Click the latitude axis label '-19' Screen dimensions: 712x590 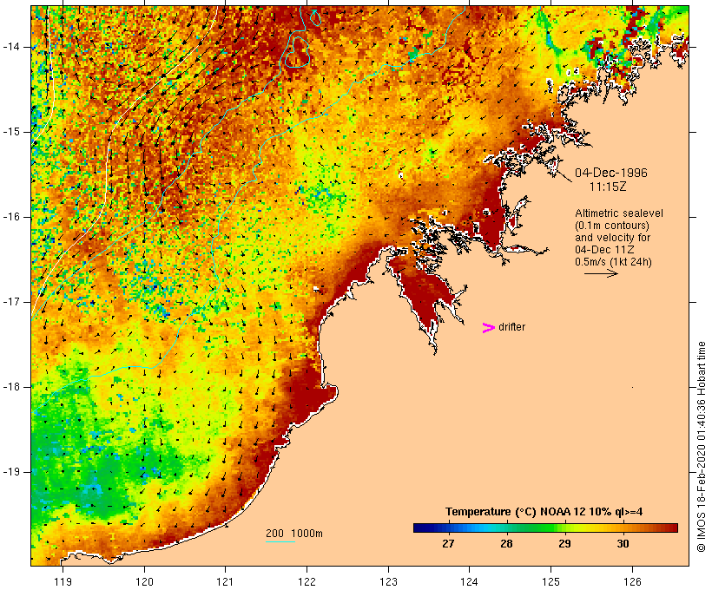[10, 472]
